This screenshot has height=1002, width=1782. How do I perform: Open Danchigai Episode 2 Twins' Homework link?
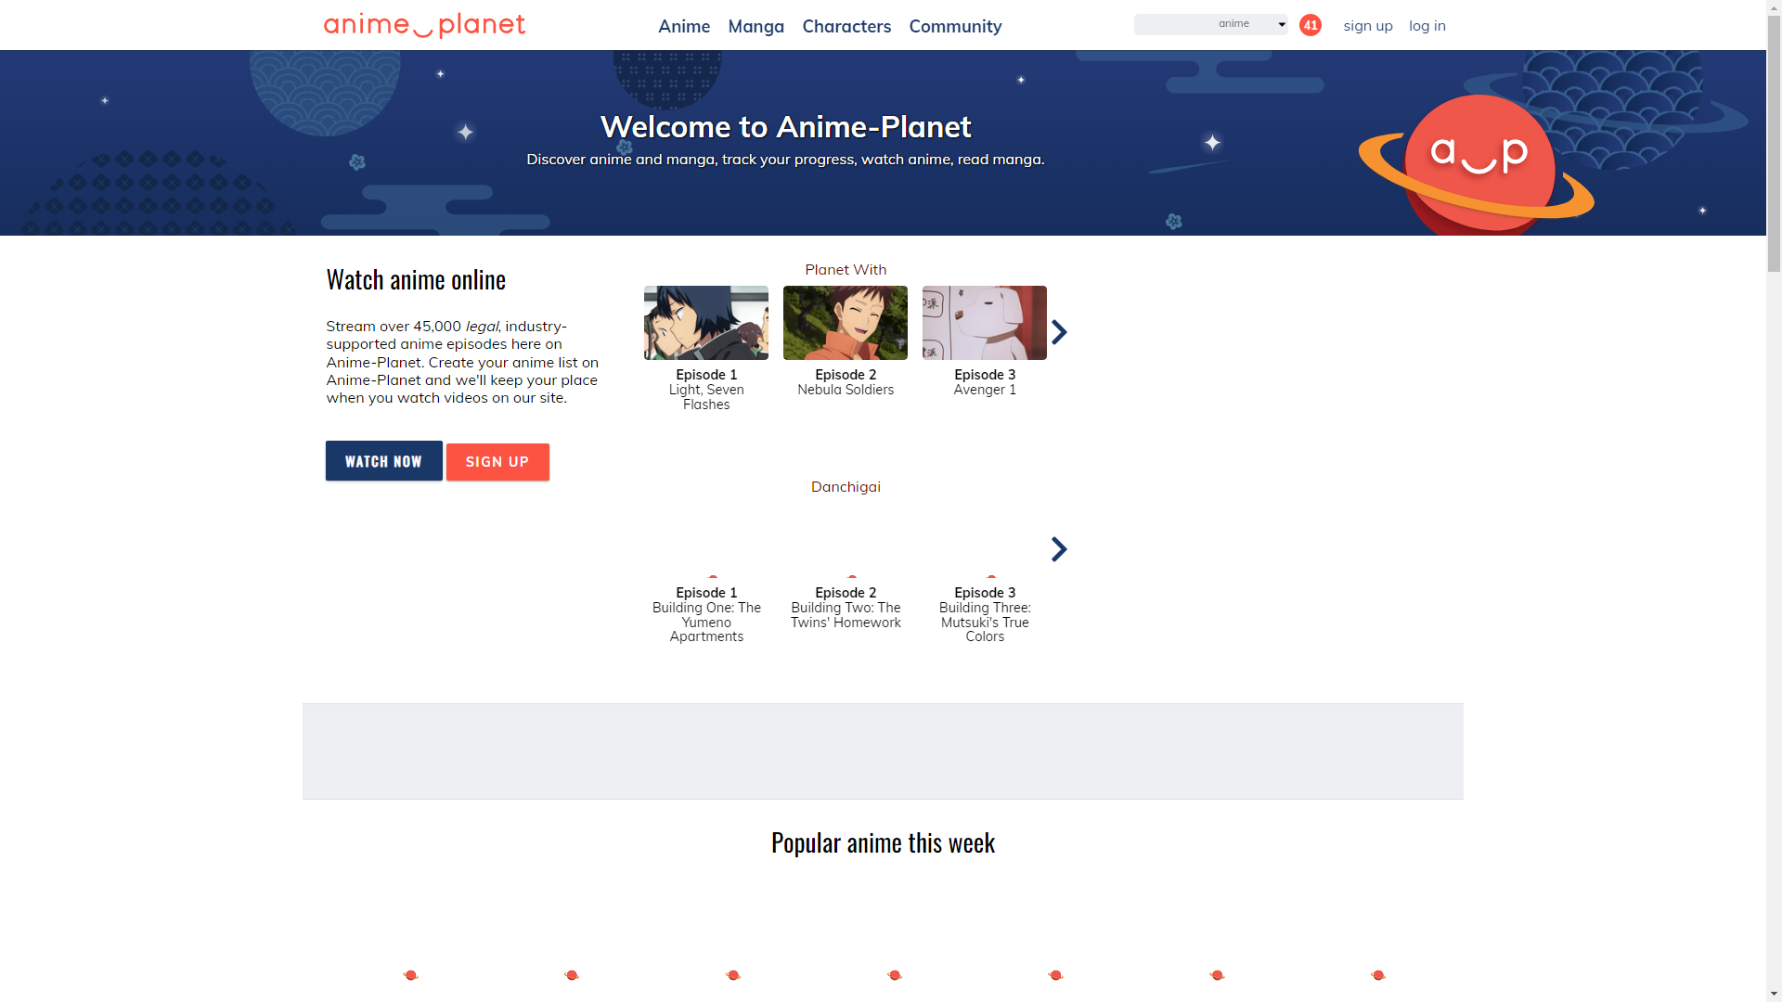[x=846, y=608]
